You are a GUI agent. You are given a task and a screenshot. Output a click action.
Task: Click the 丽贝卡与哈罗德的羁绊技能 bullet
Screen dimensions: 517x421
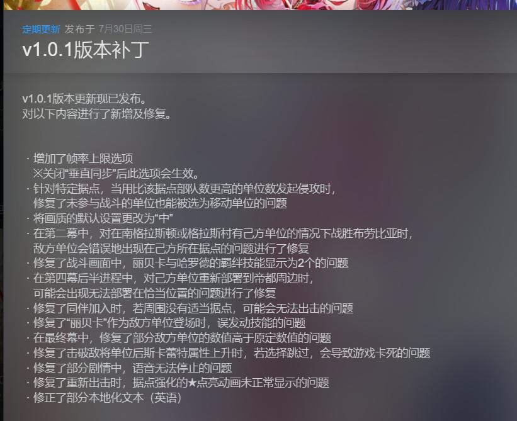191,263
